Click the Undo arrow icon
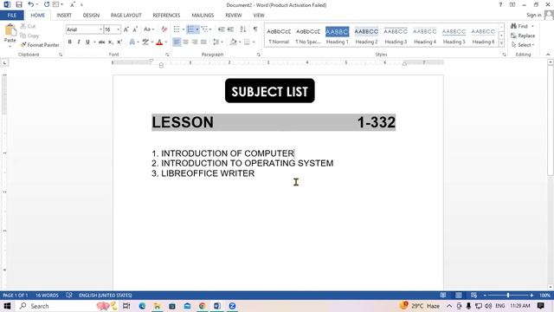The width and height of the screenshot is (554, 312). point(31,4)
